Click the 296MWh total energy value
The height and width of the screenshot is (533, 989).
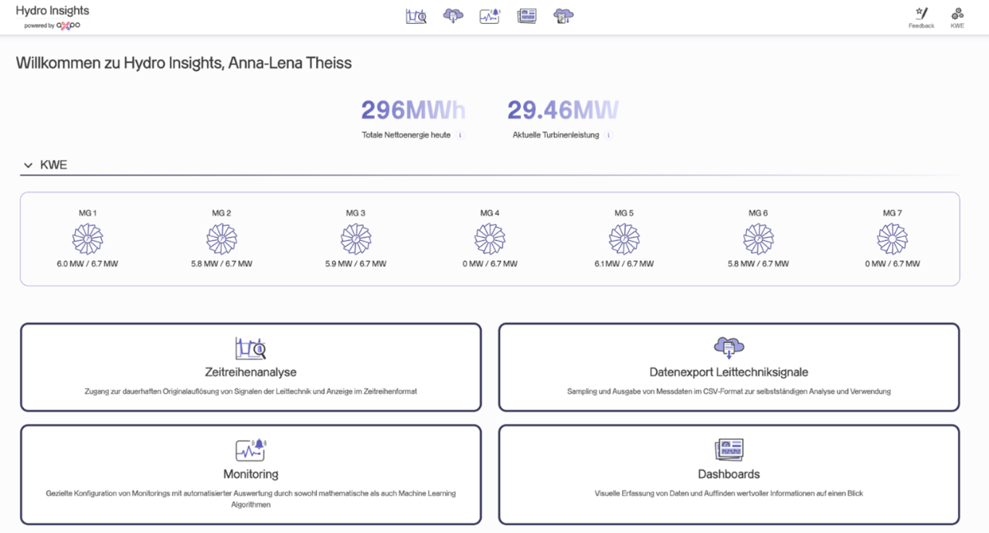[x=413, y=110]
